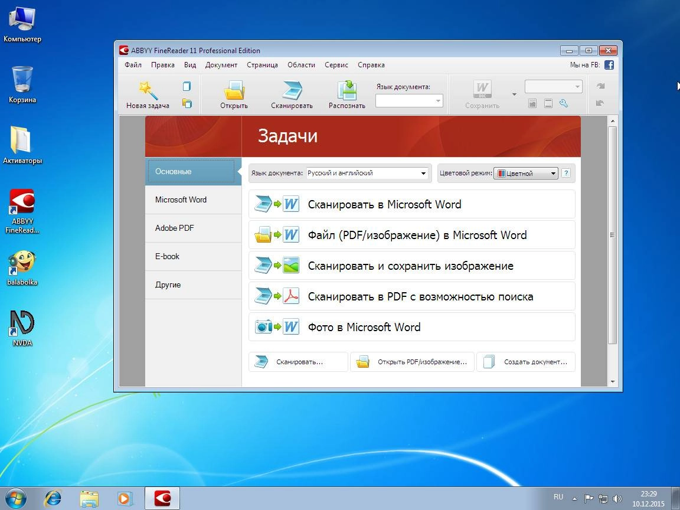Click the small blank page icon beside Новая задача
Image resolution: width=680 pixels, height=510 pixels.
coord(187,86)
